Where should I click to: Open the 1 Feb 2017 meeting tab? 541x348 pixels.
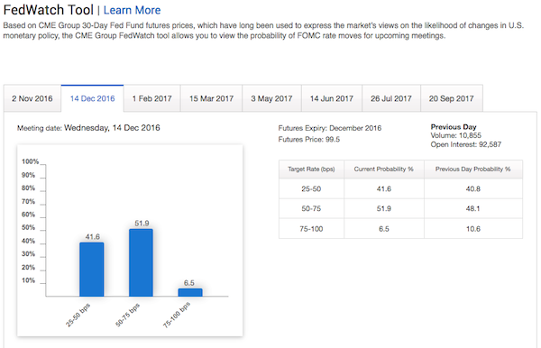coord(152,98)
